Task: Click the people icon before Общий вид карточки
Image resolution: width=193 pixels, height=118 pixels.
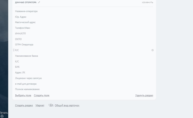Action: click(51, 105)
